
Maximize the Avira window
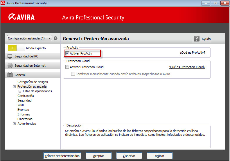215,3
